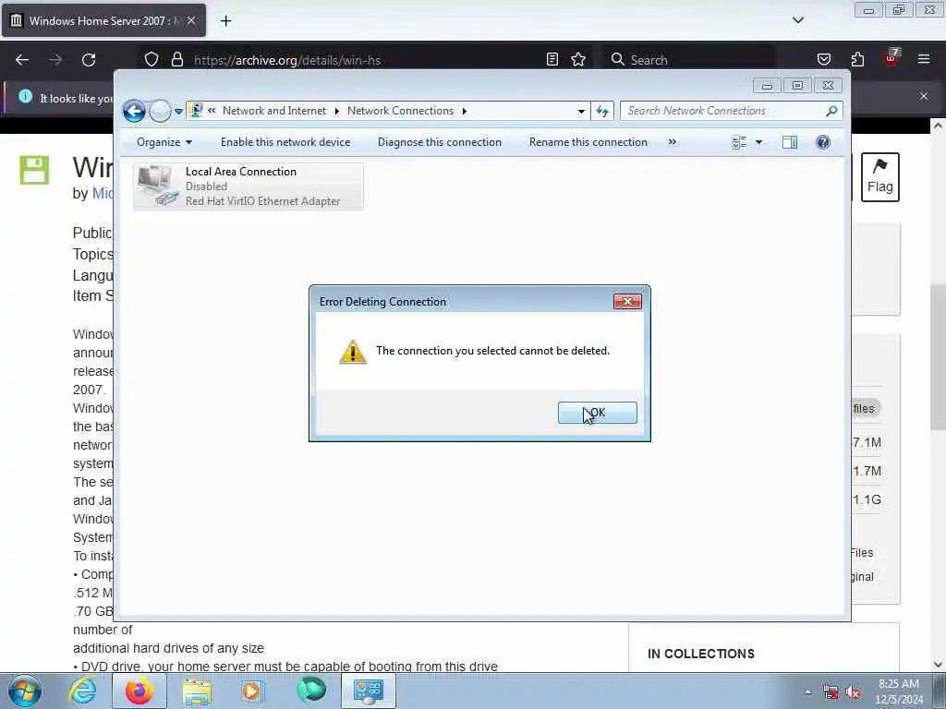
Task: Open Firefox extensions puzzle icon
Action: click(857, 59)
